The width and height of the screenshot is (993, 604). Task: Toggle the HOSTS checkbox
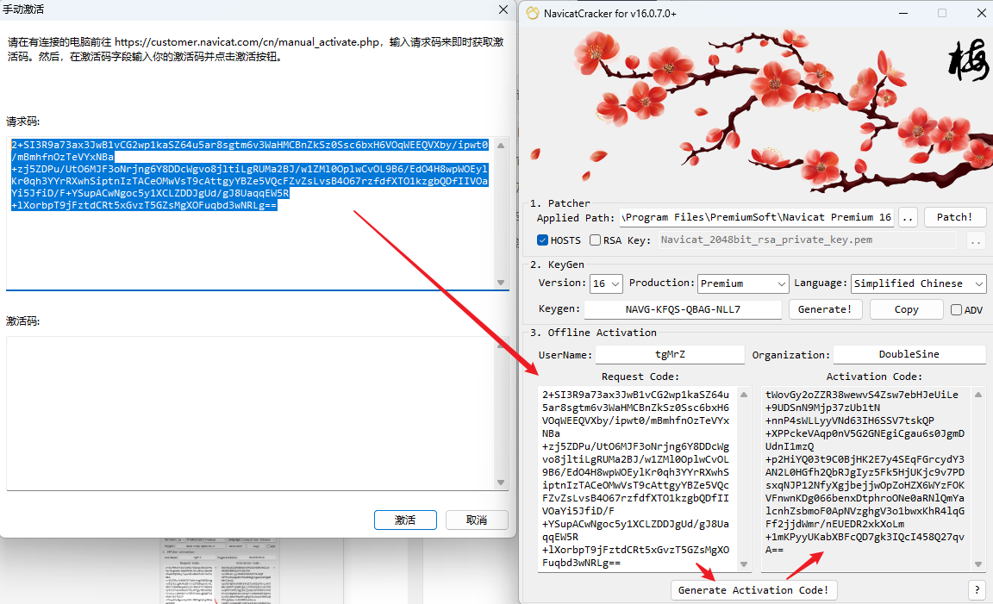coord(543,241)
